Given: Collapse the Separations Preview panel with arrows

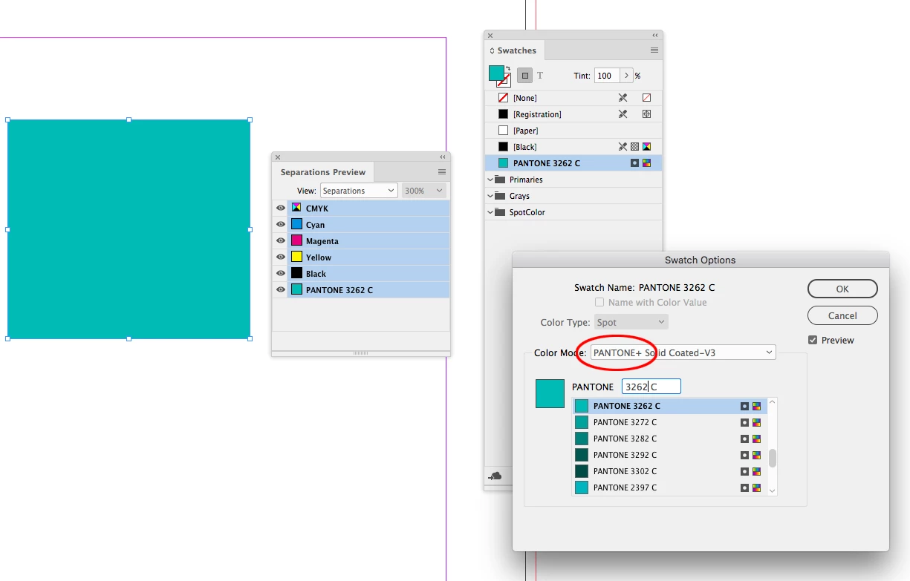Looking at the screenshot, I should [x=443, y=157].
